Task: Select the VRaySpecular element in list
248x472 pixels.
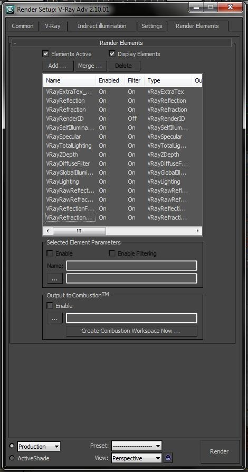Action: (x=122, y=137)
